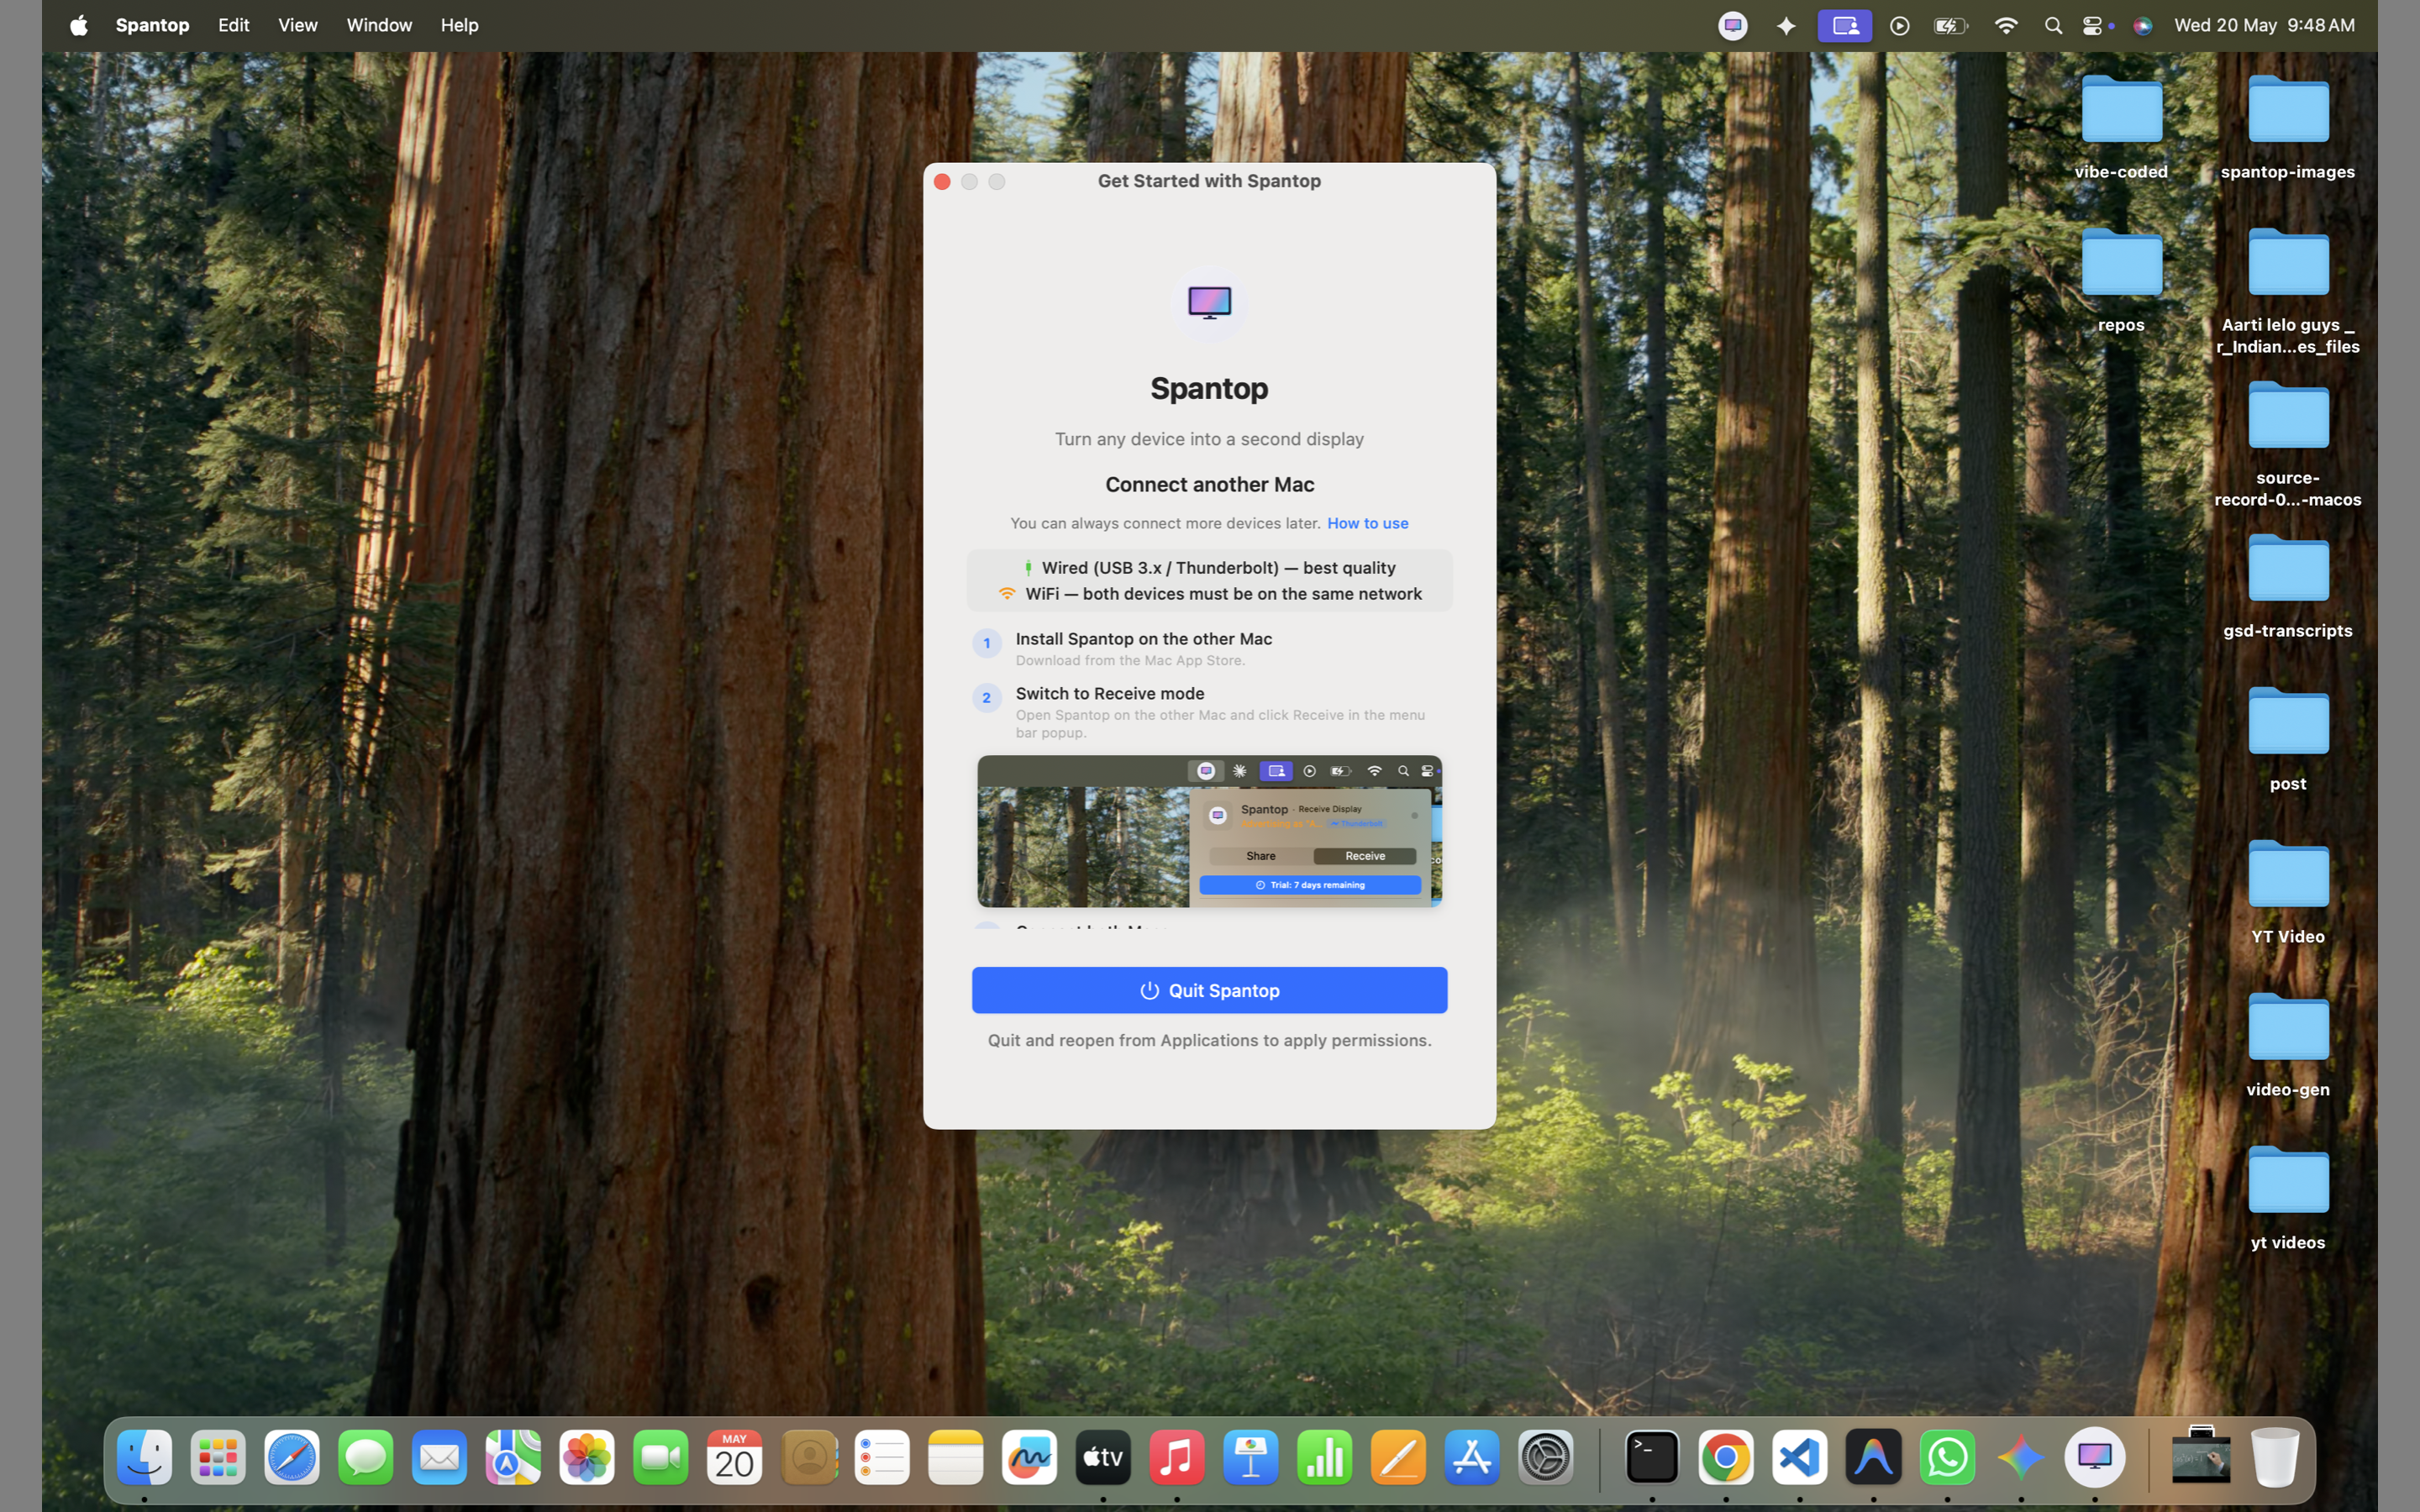Open Google Chrome from the Dock
2420x1512 pixels.
pyautogui.click(x=1726, y=1457)
